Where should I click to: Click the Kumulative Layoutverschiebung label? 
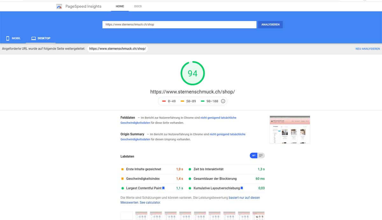217,188
